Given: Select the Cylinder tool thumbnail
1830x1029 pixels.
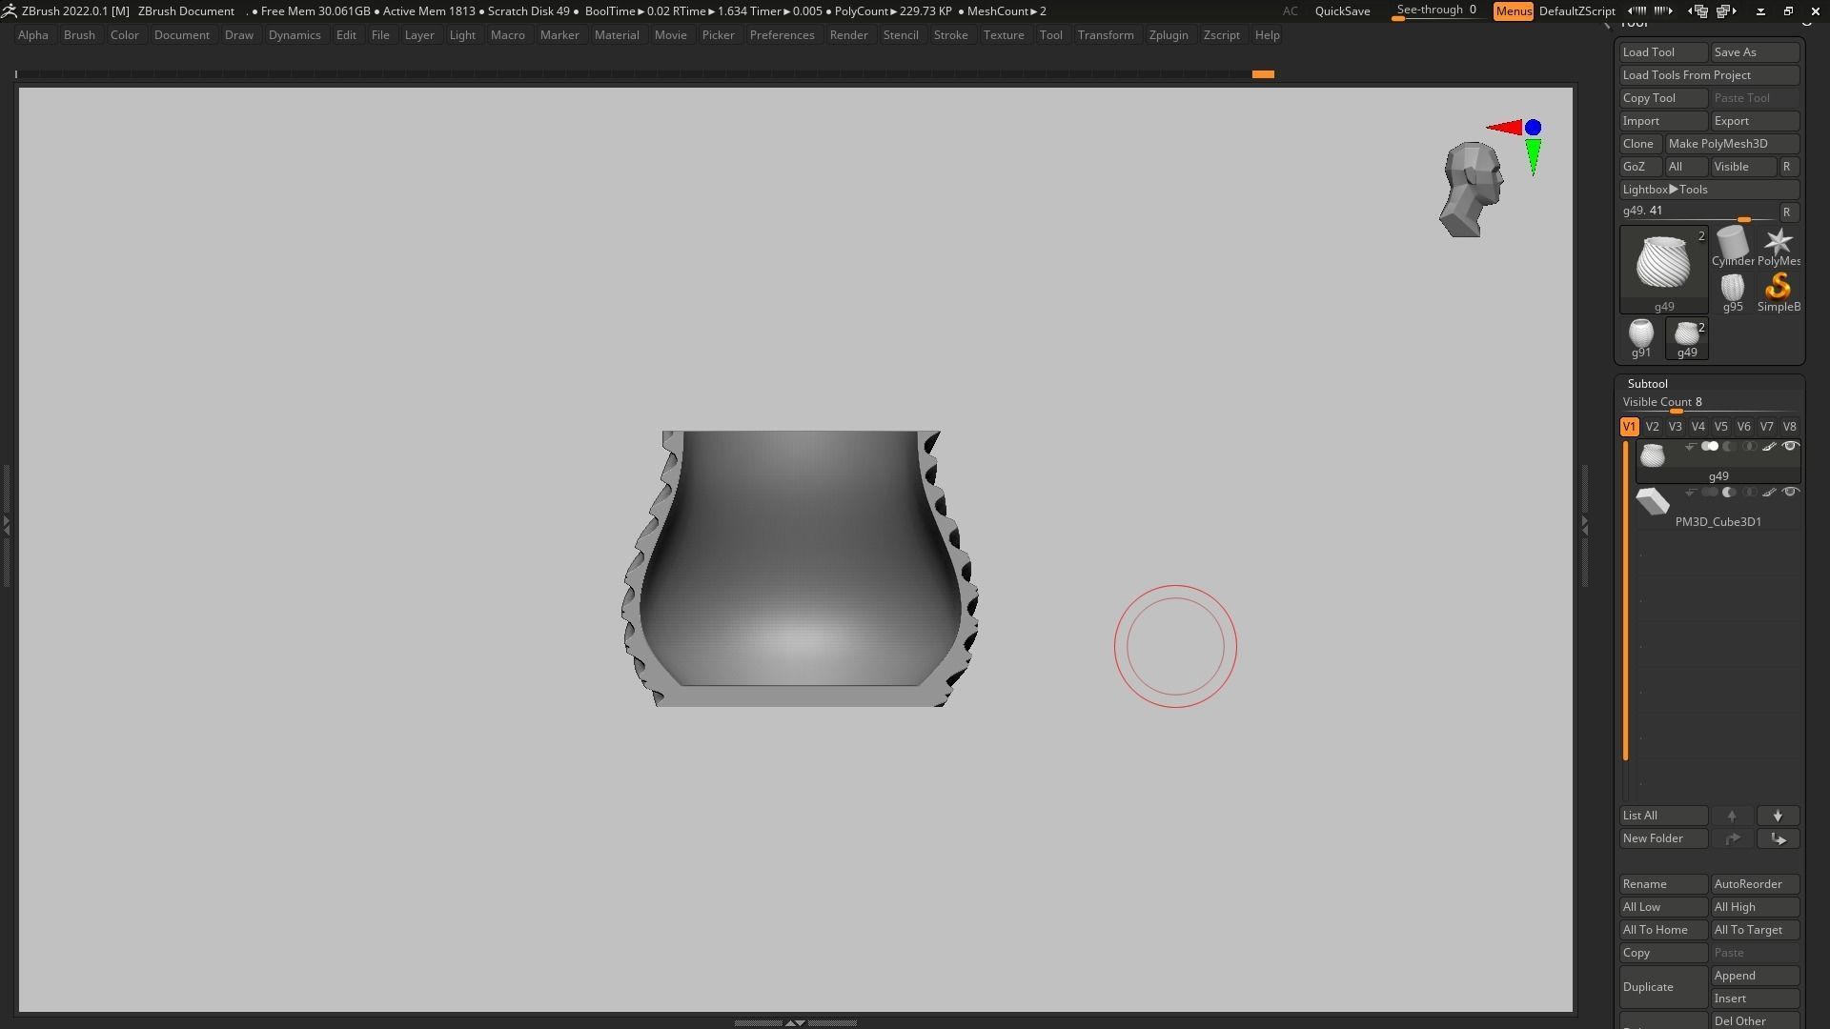Looking at the screenshot, I should coord(1732,244).
